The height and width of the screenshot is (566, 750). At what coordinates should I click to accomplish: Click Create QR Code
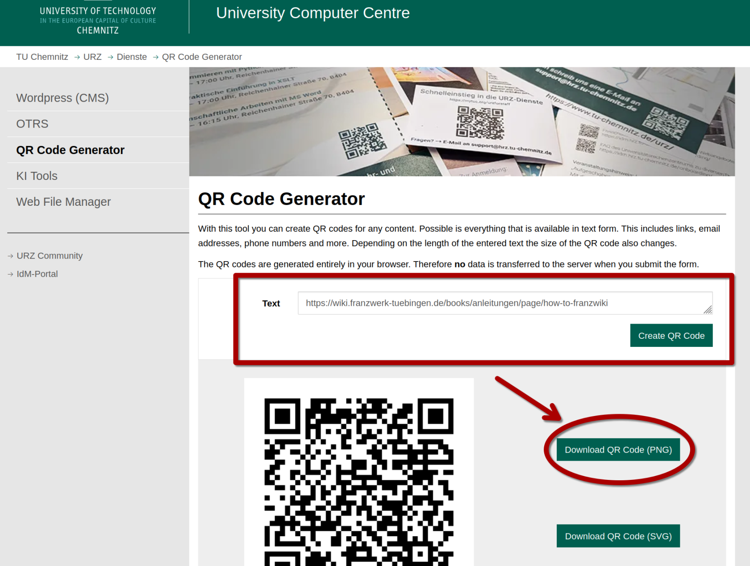coord(671,335)
